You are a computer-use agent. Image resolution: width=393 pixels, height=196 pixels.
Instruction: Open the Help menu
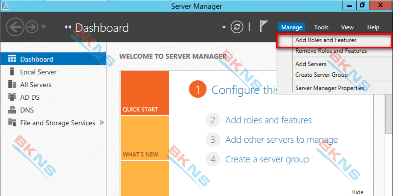373,27
